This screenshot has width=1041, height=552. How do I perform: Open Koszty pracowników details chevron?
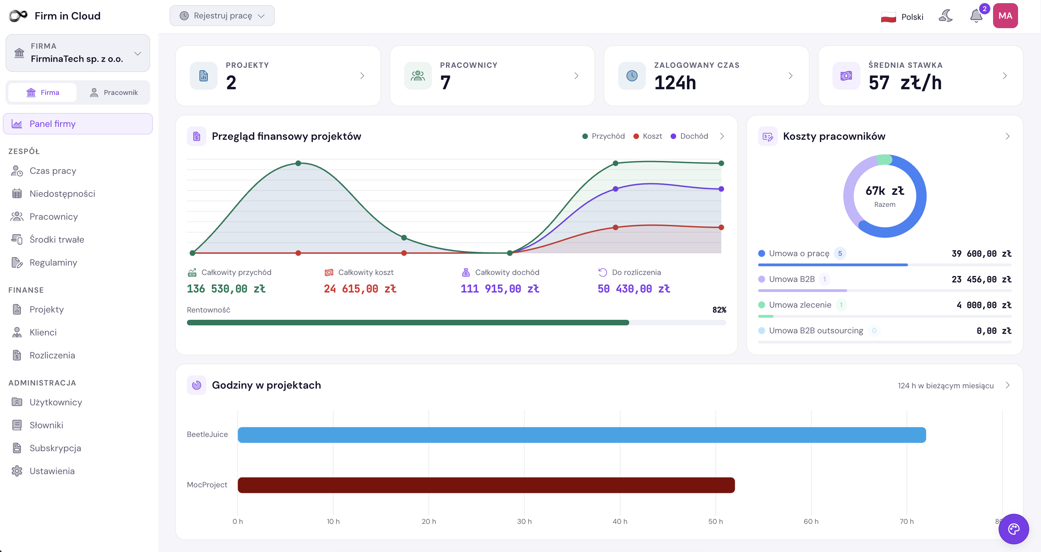point(1007,136)
